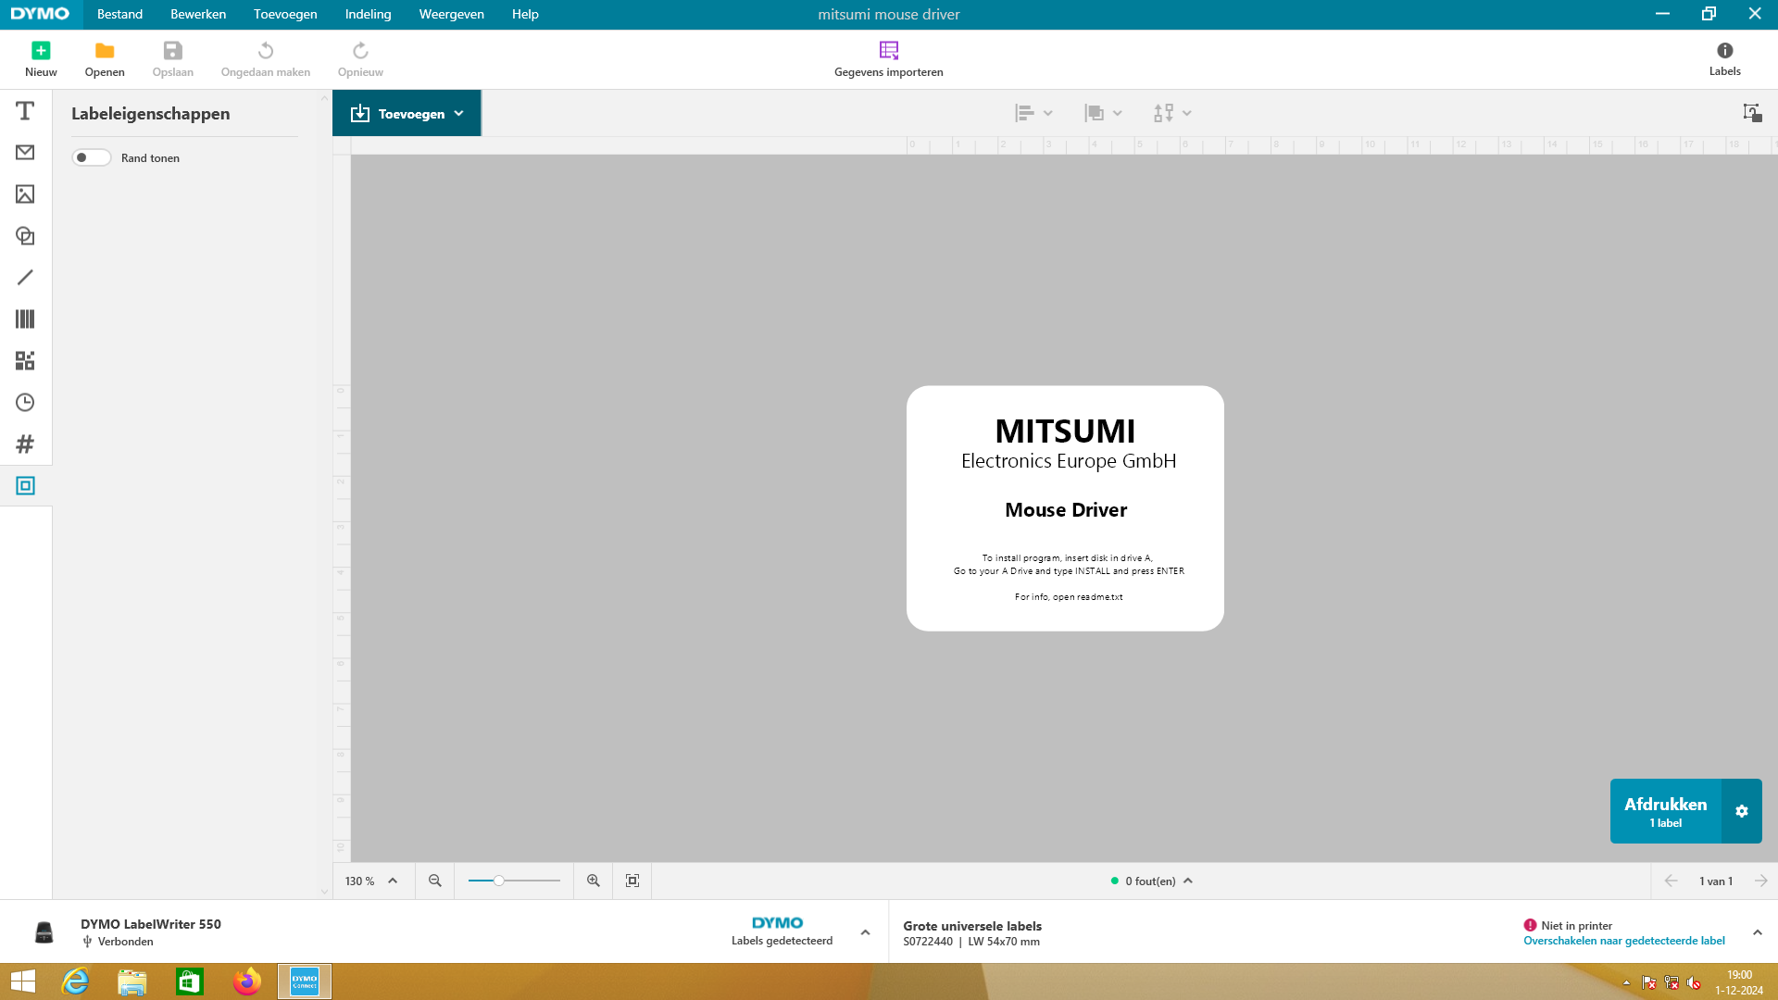Click the Openen folder icon
This screenshot has height=1000, width=1778.
point(105,51)
